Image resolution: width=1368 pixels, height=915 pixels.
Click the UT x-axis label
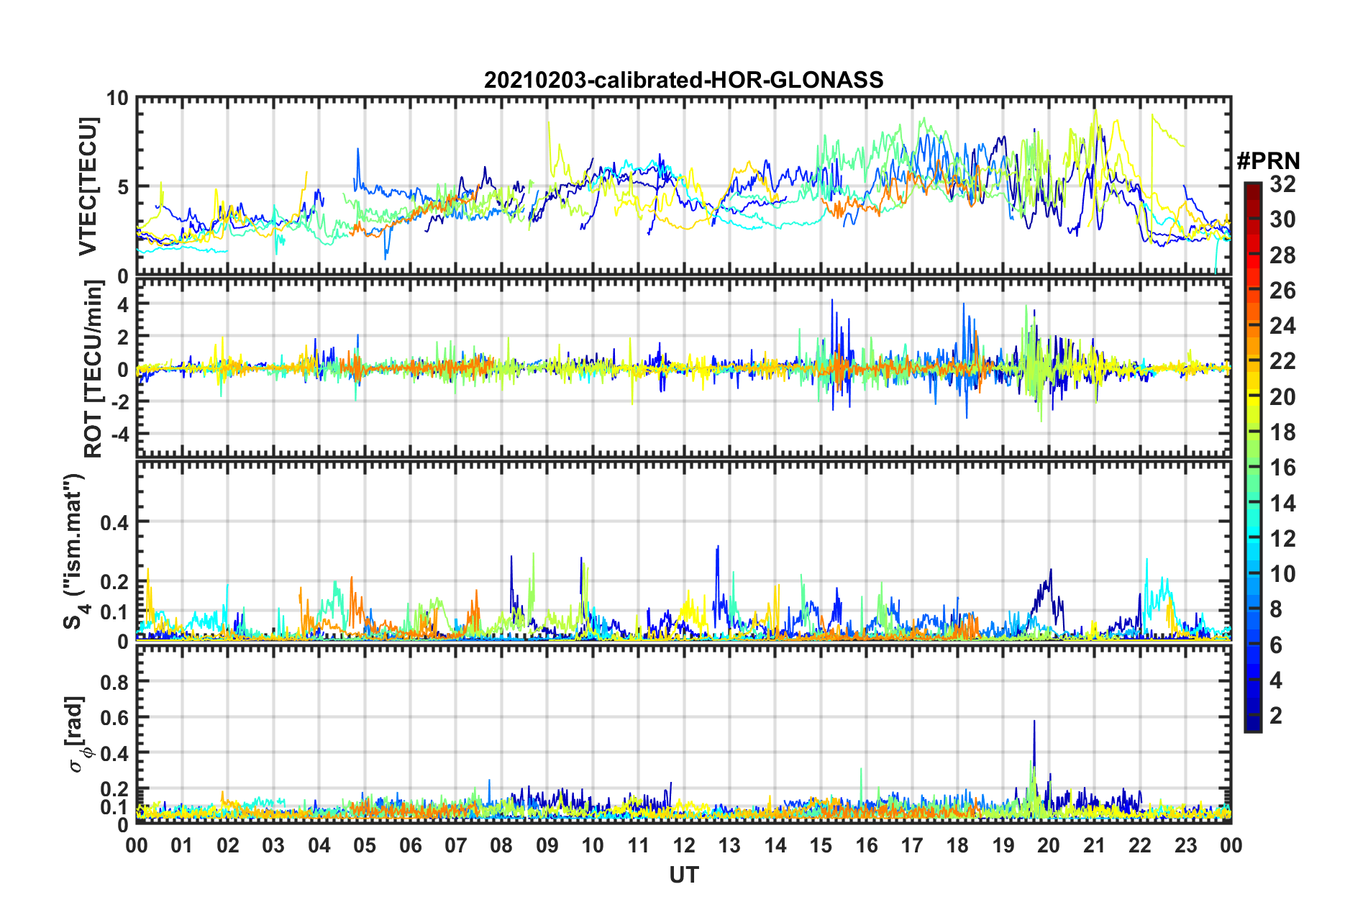pos(683,875)
